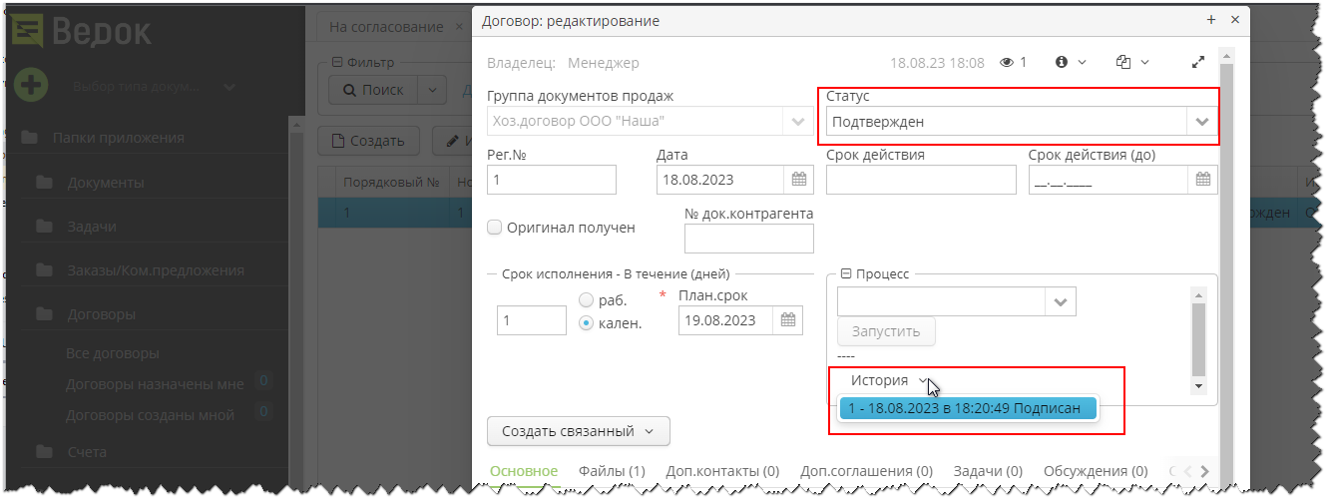Click the Запустить button
This screenshot has width=1332, height=504.
886,331
